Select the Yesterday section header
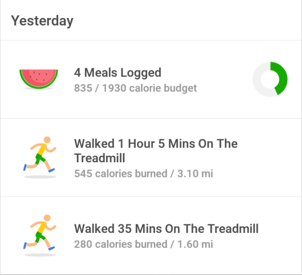 [43, 21]
